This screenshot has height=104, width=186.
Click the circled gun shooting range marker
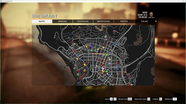pyautogui.click(x=102, y=65)
